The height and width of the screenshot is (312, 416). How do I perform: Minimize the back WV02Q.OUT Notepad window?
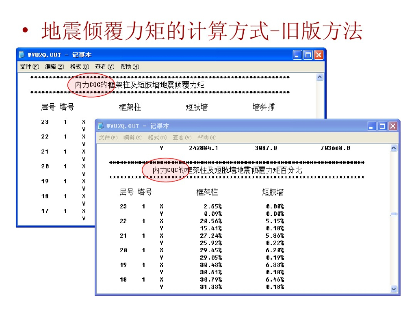click(297, 55)
